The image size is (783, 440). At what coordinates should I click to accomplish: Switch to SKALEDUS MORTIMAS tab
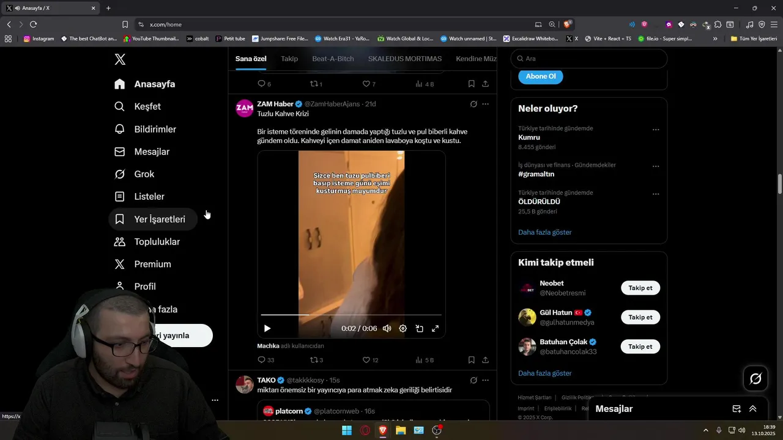(405, 59)
